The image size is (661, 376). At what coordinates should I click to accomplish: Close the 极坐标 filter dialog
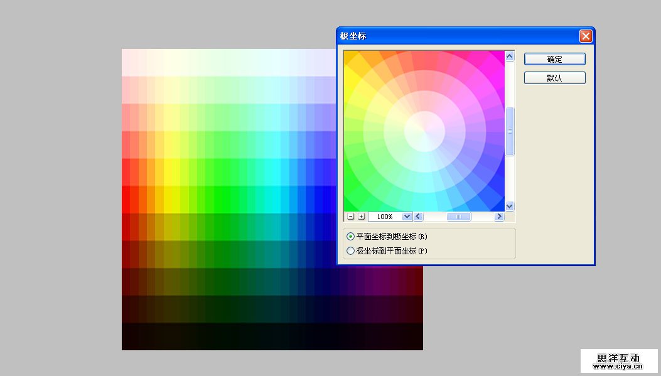point(586,36)
